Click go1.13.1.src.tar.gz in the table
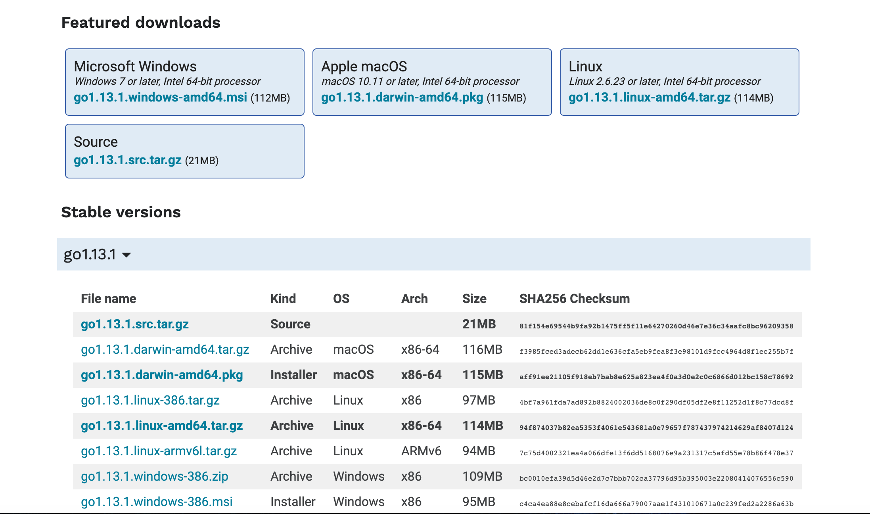The width and height of the screenshot is (870, 514). pos(134,324)
